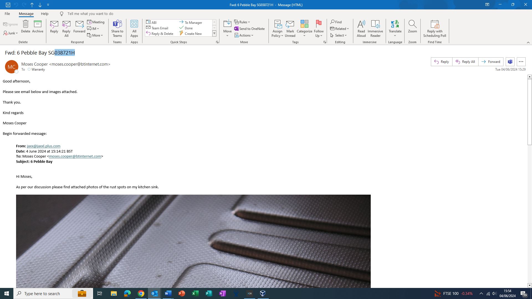
Task: Launch Immersive Reader
Action: [375, 28]
